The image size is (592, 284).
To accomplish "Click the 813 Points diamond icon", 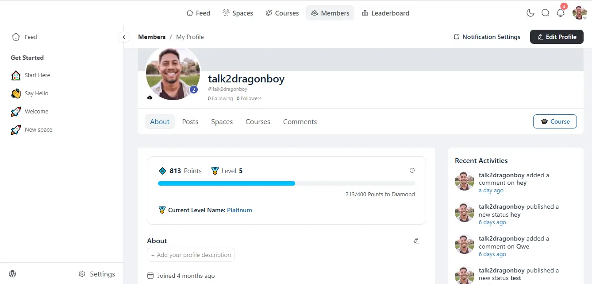I will [x=162, y=171].
